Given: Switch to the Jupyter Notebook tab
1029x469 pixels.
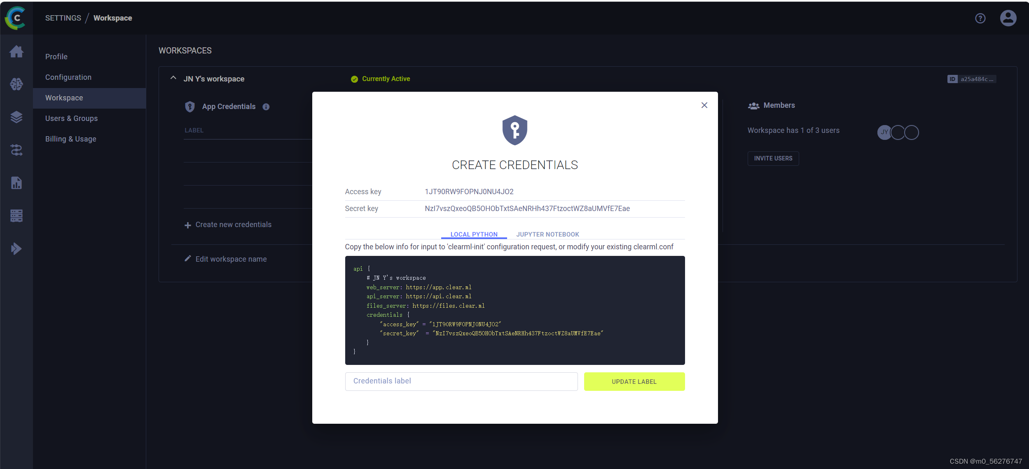Looking at the screenshot, I should click(547, 234).
